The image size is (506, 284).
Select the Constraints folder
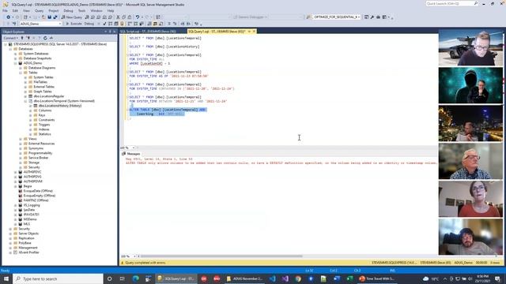point(47,120)
